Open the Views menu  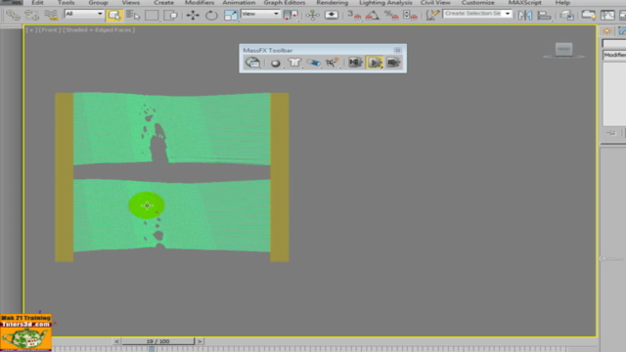[x=130, y=2]
